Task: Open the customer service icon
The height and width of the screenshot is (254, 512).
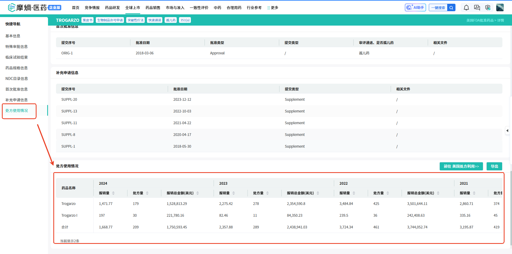Action: 488,8
